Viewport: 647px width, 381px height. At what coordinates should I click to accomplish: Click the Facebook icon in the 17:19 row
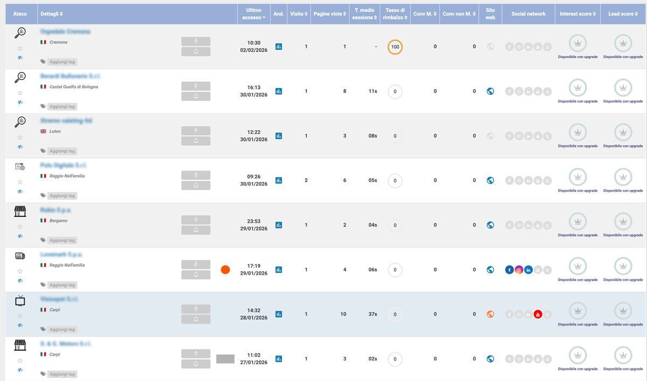[510, 270]
